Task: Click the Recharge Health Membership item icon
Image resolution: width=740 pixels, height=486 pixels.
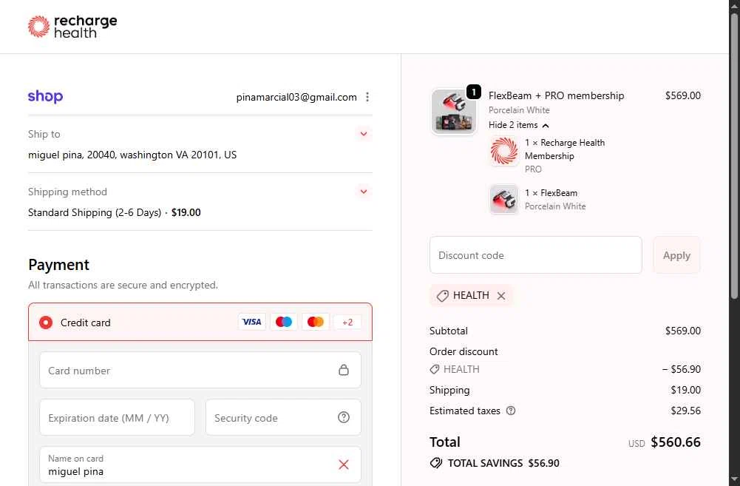Action: [504, 151]
